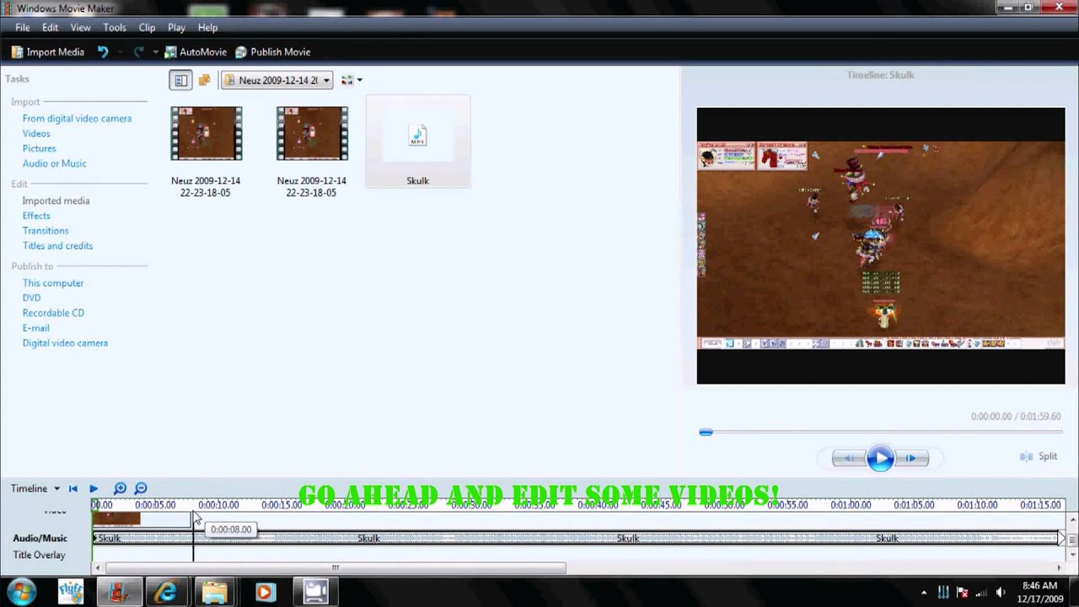Click the timeline scroll-left arrow
Viewport: 1079px width, 607px height.
coord(97,567)
